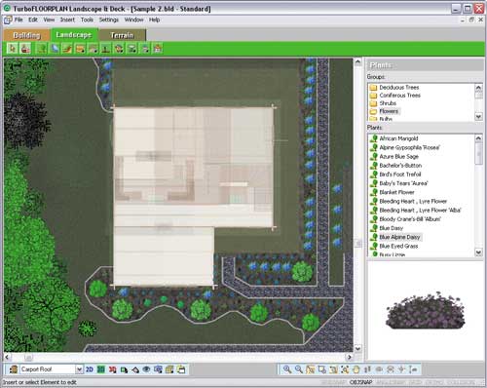The image size is (487, 388).
Task: Select Azure Blue Sage plant
Action: [x=399, y=156]
